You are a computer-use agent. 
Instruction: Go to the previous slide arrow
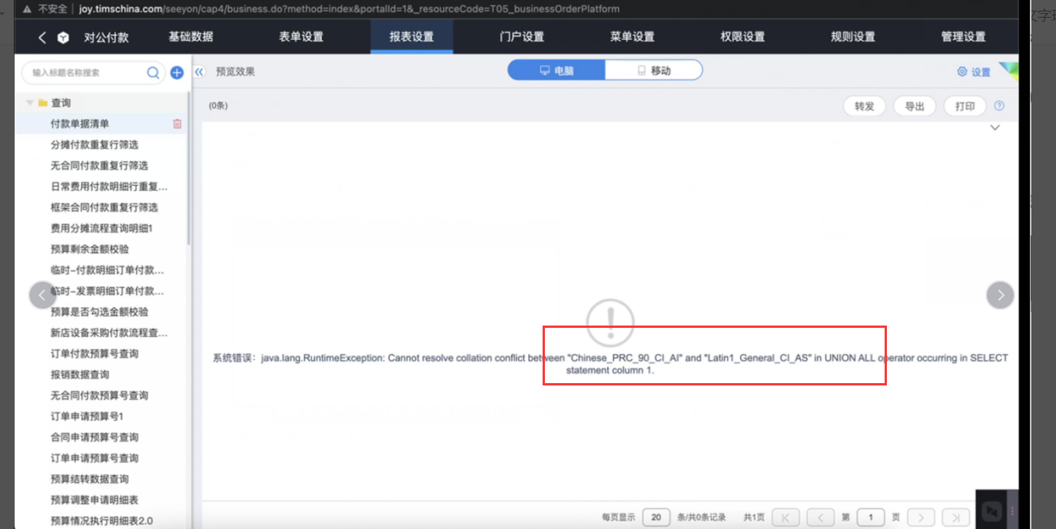pyautogui.click(x=42, y=295)
